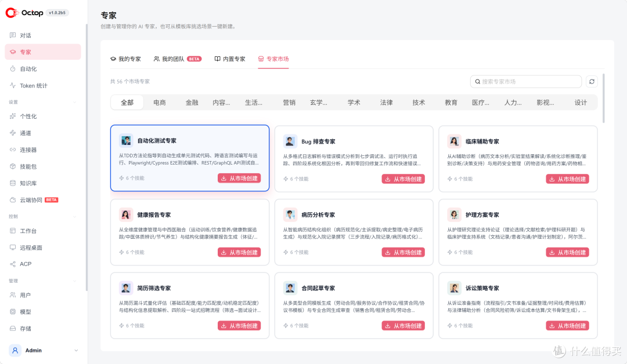Select the 专家市场 tab
Image resolution: width=627 pixels, height=364 pixels.
click(x=273, y=59)
